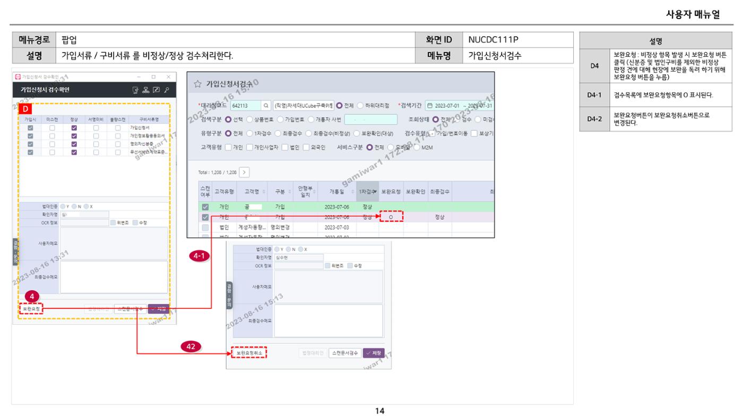743x418 pixels.
Task: Click the 대리점코드 input with 642113
Action: (x=245, y=105)
